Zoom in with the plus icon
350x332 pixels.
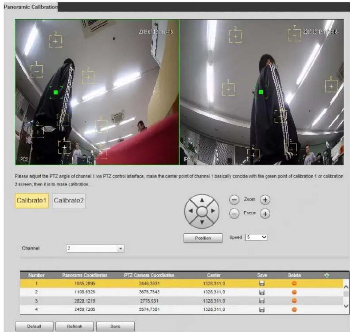(265, 200)
